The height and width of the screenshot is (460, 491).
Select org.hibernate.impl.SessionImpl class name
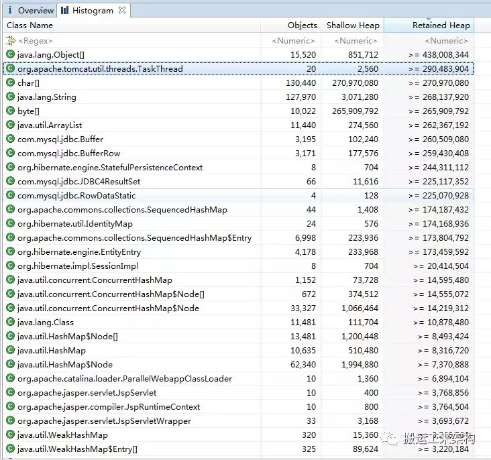point(78,266)
